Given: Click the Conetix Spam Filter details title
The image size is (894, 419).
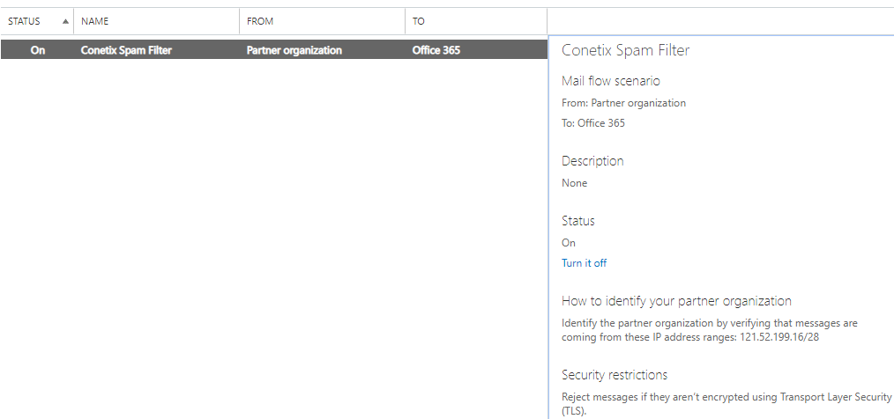Looking at the screenshot, I should [x=625, y=50].
